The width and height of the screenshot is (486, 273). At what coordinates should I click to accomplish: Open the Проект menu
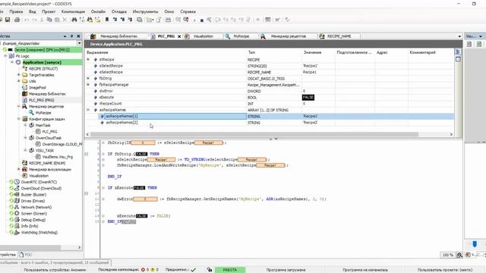[49, 11]
